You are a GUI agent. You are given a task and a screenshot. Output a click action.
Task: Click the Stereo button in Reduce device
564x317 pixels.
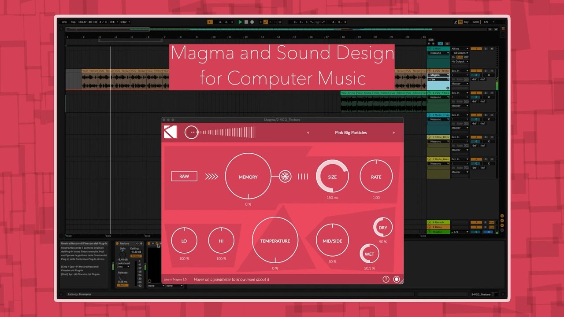pyautogui.click(x=136, y=256)
